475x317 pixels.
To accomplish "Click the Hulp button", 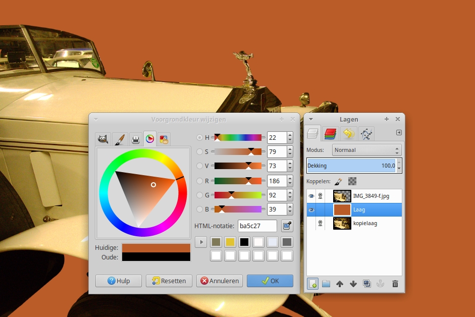I will [x=119, y=281].
